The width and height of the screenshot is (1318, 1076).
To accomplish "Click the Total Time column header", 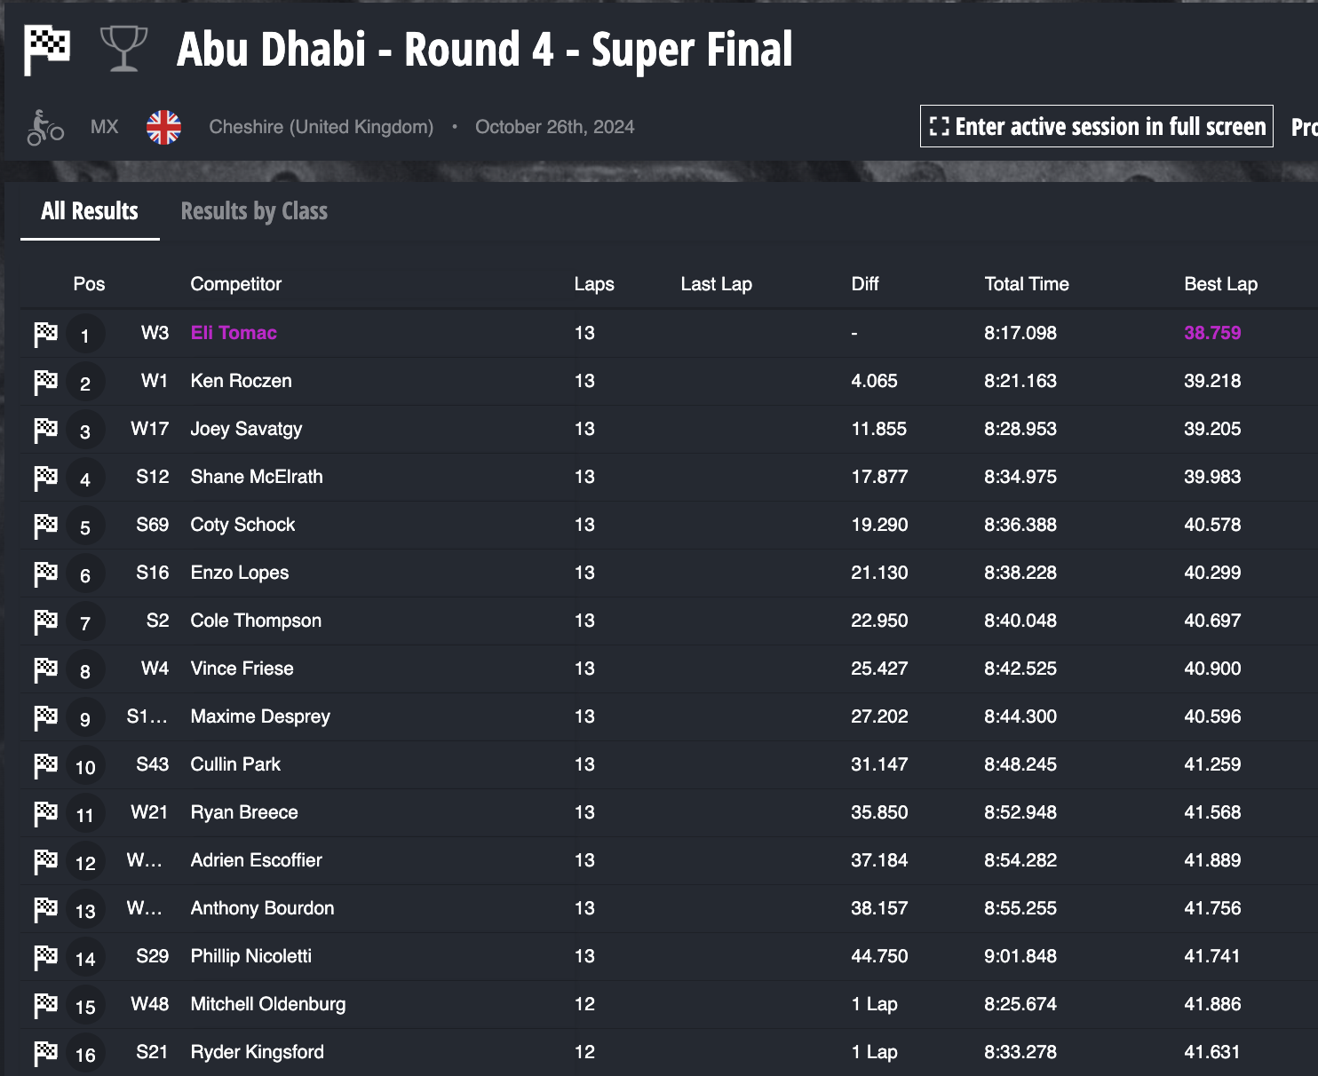I will 1026,284.
